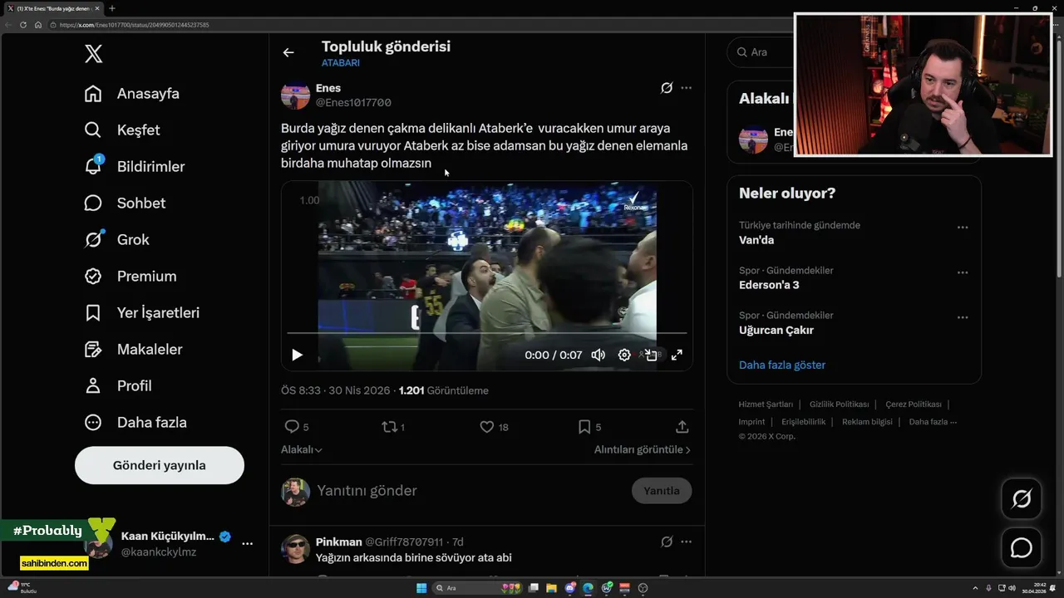Click Grok icon on Enes's post
Viewport: 1064px width, 598px height.
click(667, 88)
